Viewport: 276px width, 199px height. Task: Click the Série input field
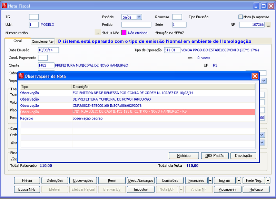tap(179, 24)
